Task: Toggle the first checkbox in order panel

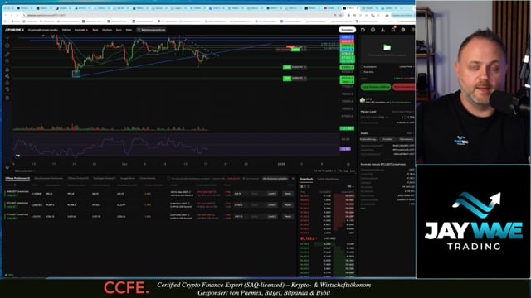Action: coord(362,67)
